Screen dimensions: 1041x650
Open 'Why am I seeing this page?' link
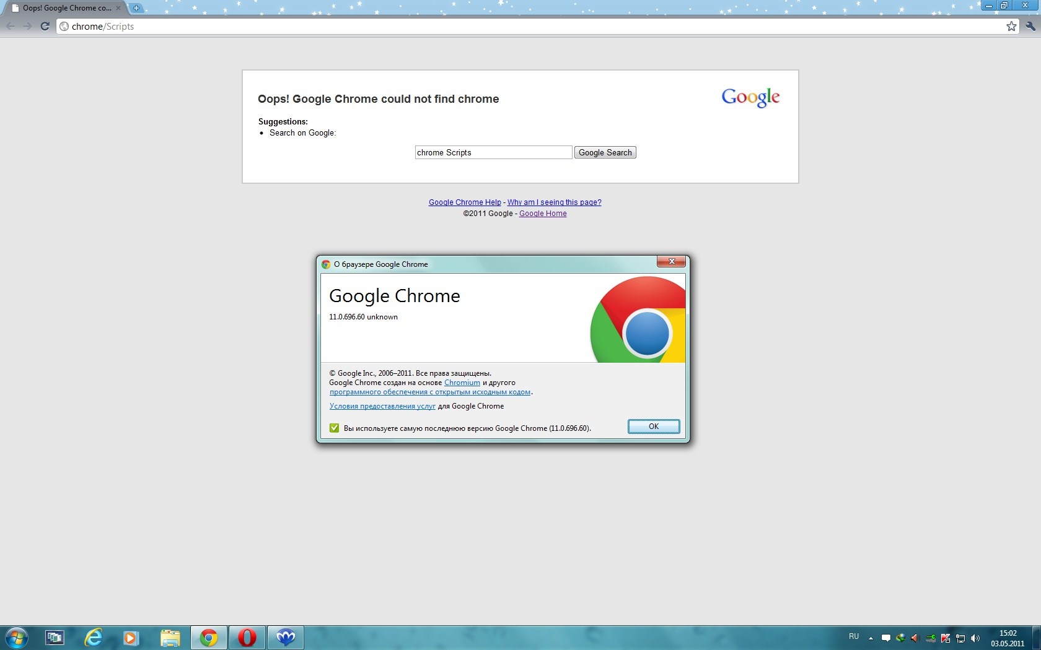[x=555, y=202]
